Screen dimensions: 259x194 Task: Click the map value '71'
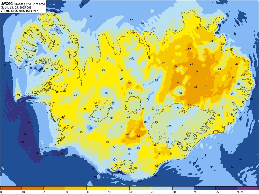(108, 58)
